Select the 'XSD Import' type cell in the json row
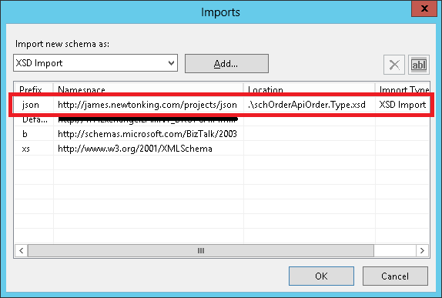 402,105
